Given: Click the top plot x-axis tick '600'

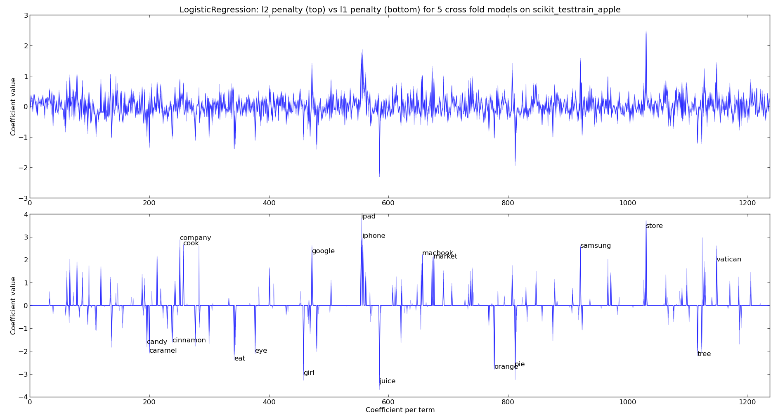Looking at the screenshot, I should 388,203.
